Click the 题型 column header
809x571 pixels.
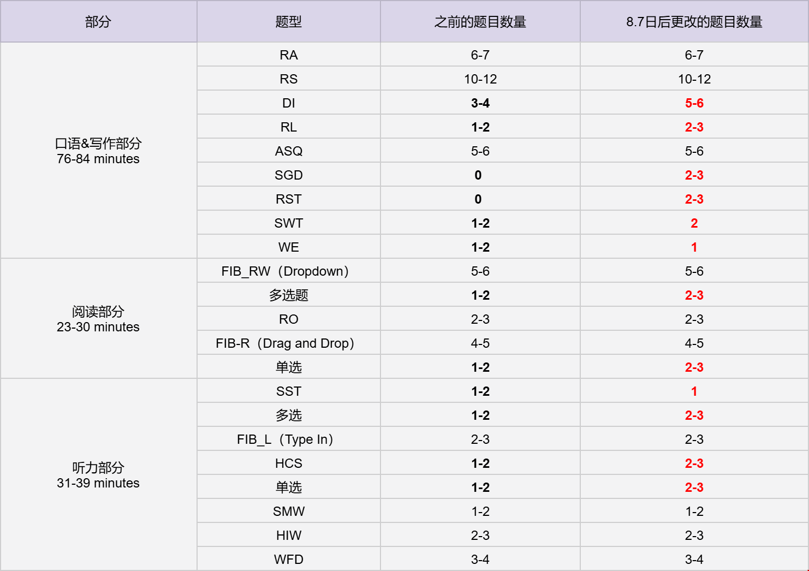pyautogui.click(x=288, y=22)
